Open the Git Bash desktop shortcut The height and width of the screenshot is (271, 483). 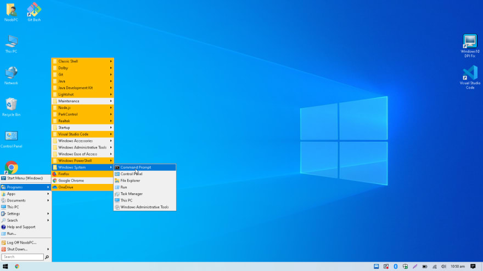[x=34, y=13]
